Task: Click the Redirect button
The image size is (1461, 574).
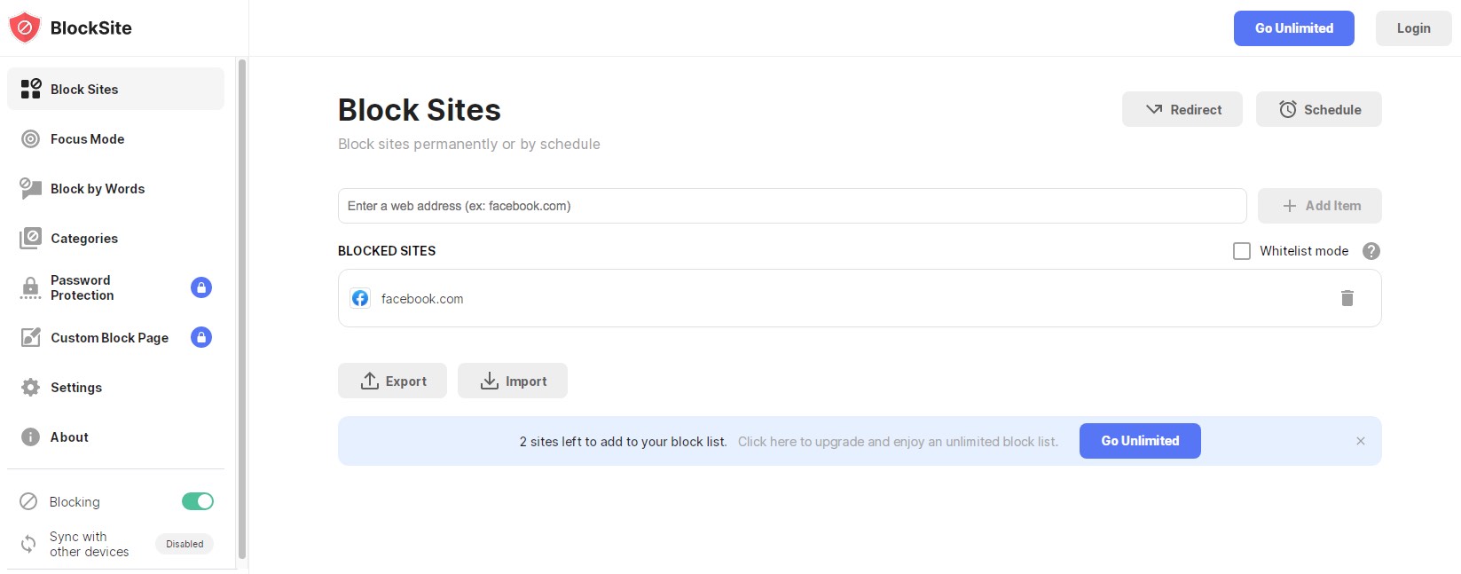Action: [x=1182, y=109]
